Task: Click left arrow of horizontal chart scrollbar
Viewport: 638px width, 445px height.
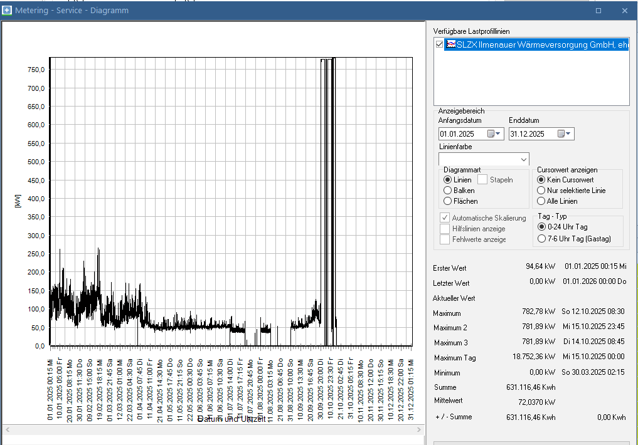Action: [6, 430]
